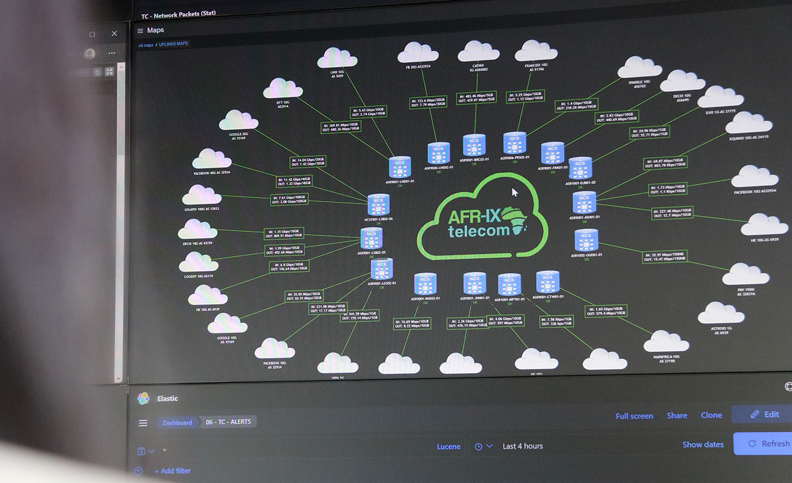Go to the All maps breadcrumb
This screenshot has width=792, height=483.
pos(146,45)
